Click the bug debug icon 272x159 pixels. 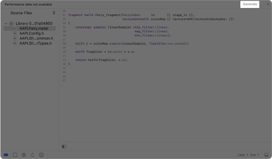click(x=24, y=155)
